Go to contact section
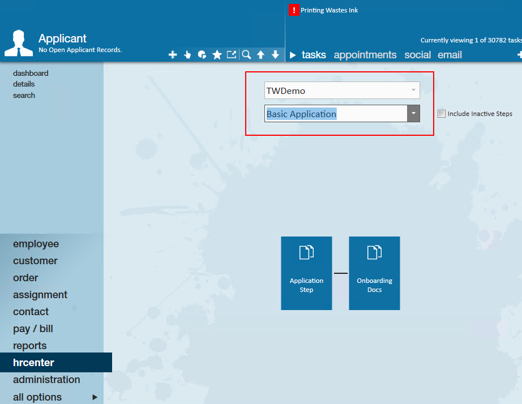Image resolution: width=522 pixels, height=404 pixels. click(x=31, y=311)
